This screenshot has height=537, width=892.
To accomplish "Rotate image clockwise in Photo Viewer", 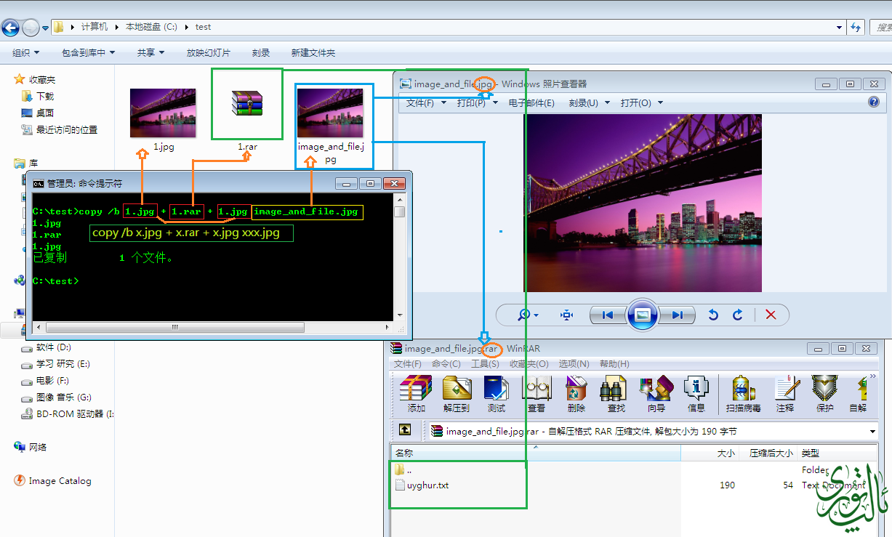I will point(738,315).
